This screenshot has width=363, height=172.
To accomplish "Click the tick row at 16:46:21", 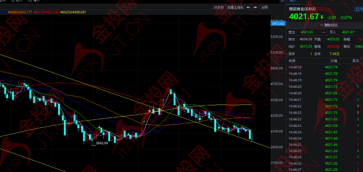I will tap(324, 100).
